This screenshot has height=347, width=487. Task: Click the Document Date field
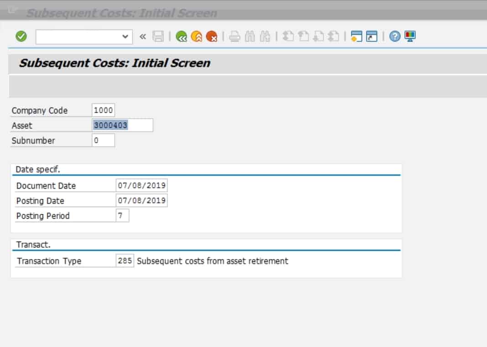click(142, 186)
